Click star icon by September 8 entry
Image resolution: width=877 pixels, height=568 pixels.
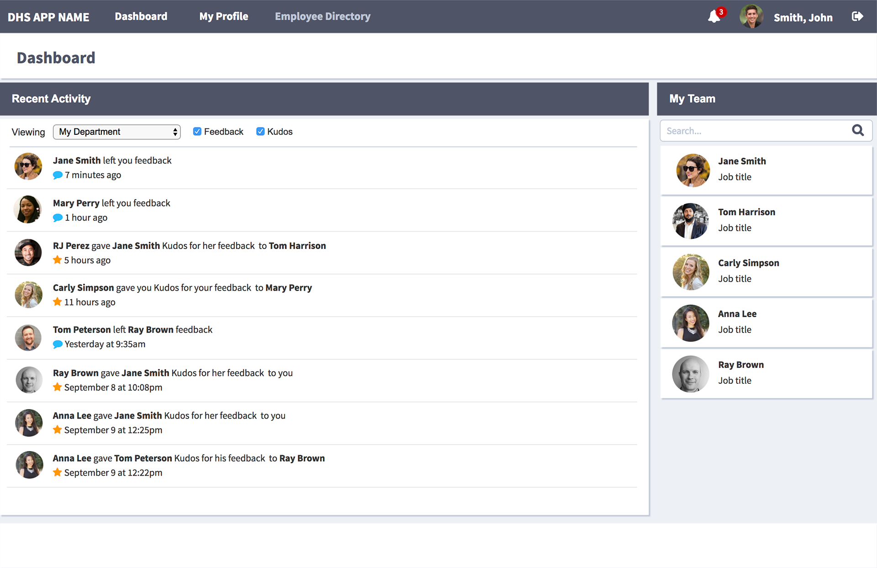(57, 387)
